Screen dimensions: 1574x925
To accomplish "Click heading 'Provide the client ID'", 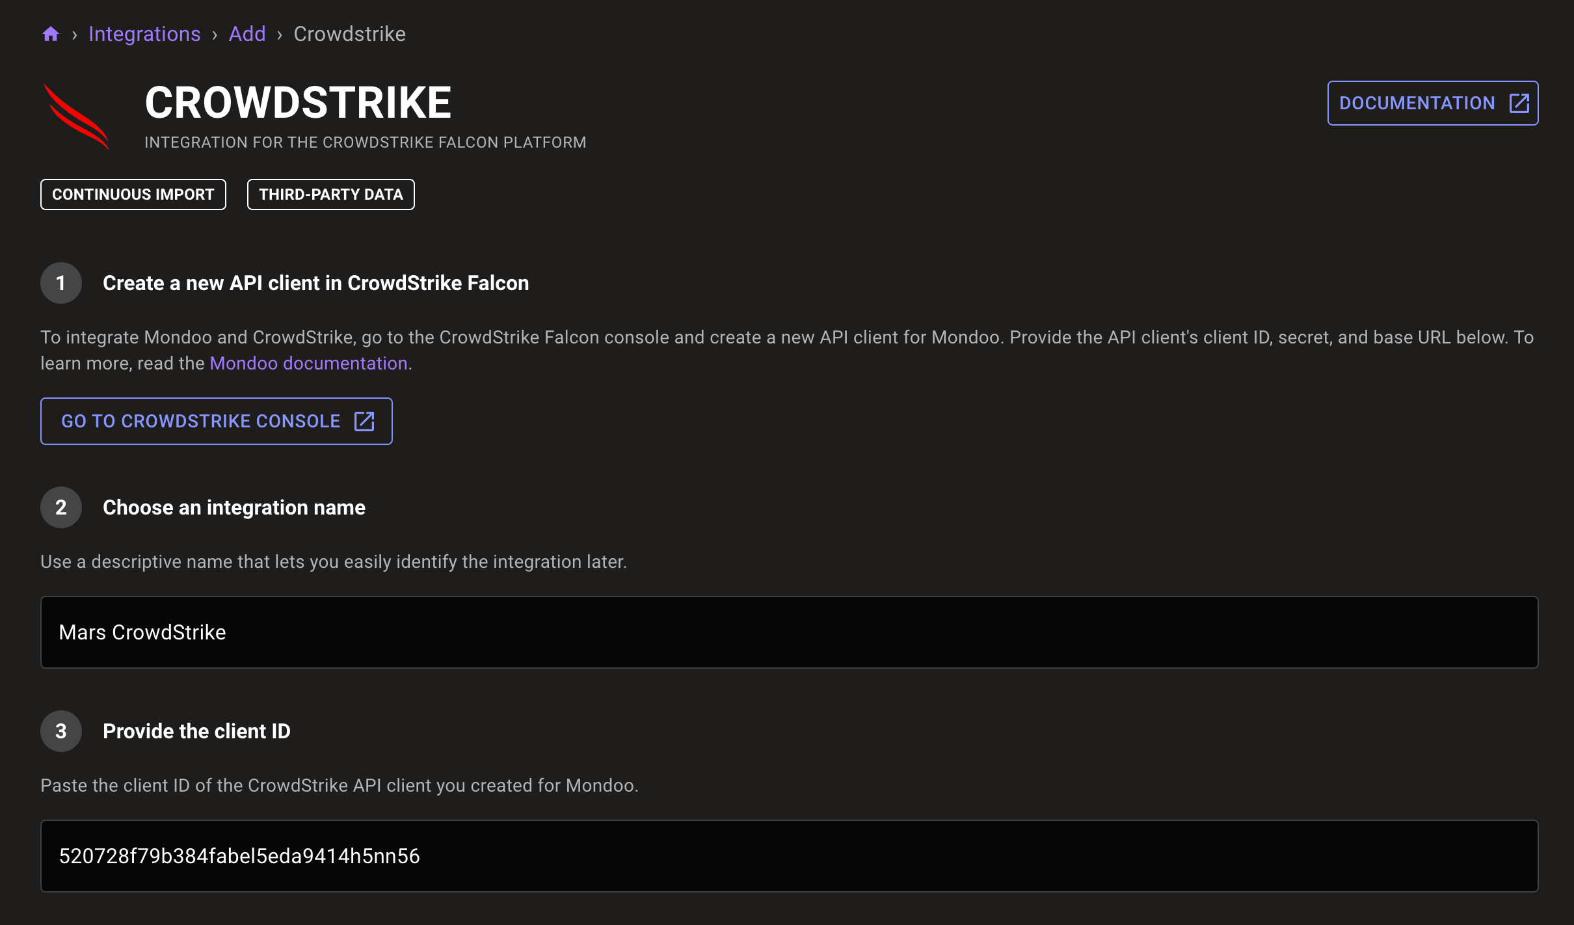I will [x=196, y=731].
